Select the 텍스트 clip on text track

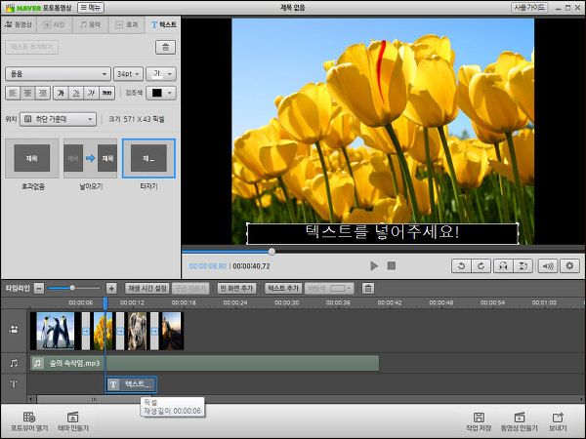pyautogui.click(x=131, y=384)
